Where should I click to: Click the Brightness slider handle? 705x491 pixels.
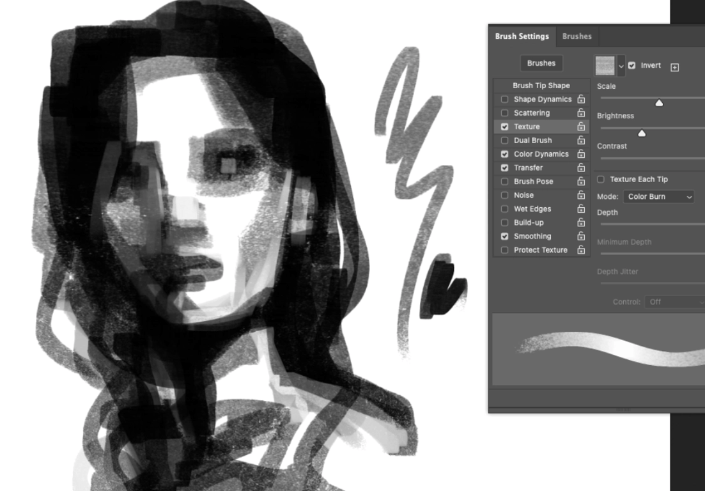[x=642, y=133]
